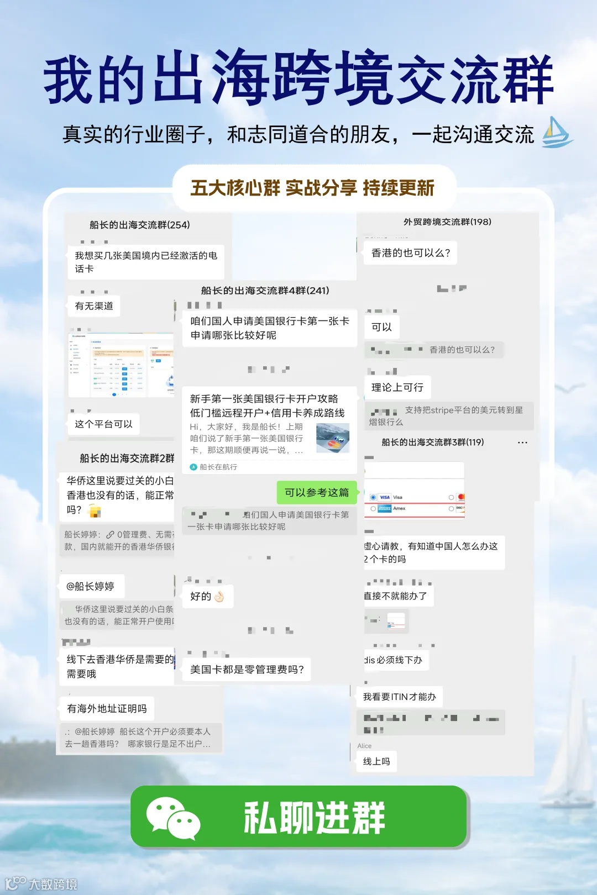
Task: Click the 船长在航行 account icon
Action: (x=193, y=467)
